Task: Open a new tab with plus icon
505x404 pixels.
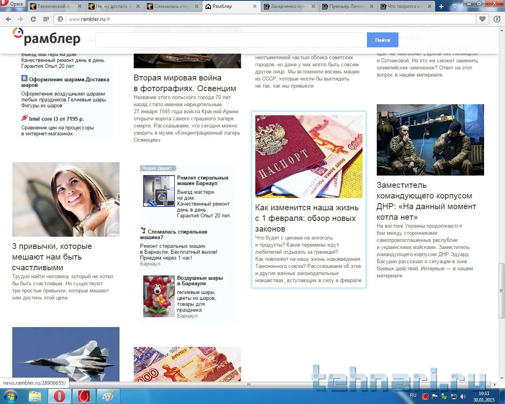Action: coord(441,6)
